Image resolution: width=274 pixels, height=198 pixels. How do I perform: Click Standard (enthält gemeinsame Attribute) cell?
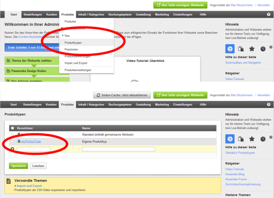coord(108,135)
